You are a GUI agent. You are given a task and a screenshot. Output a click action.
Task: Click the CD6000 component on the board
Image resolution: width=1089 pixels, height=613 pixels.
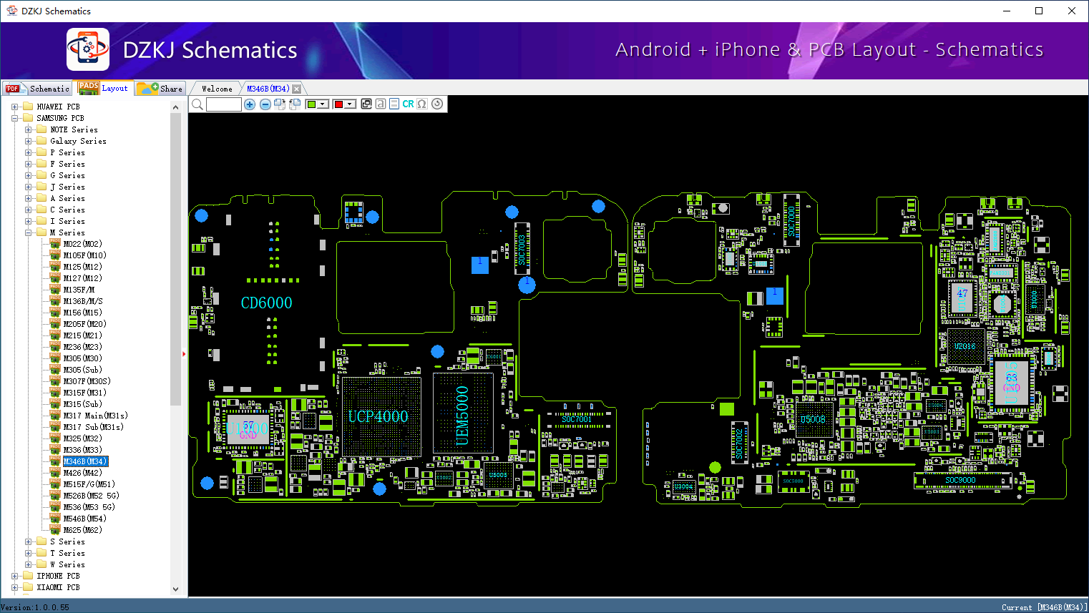(267, 303)
